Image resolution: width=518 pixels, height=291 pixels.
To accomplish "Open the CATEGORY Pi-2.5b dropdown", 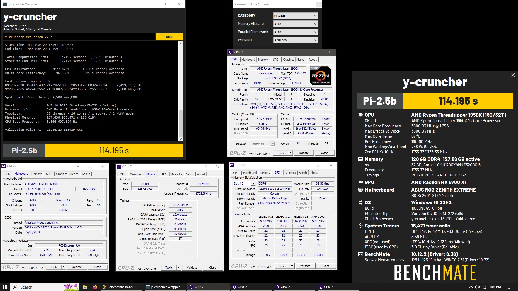I will pyautogui.click(x=295, y=16).
